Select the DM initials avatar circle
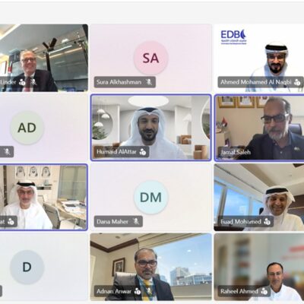The height and width of the screenshot is (304, 304). [x=150, y=198]
